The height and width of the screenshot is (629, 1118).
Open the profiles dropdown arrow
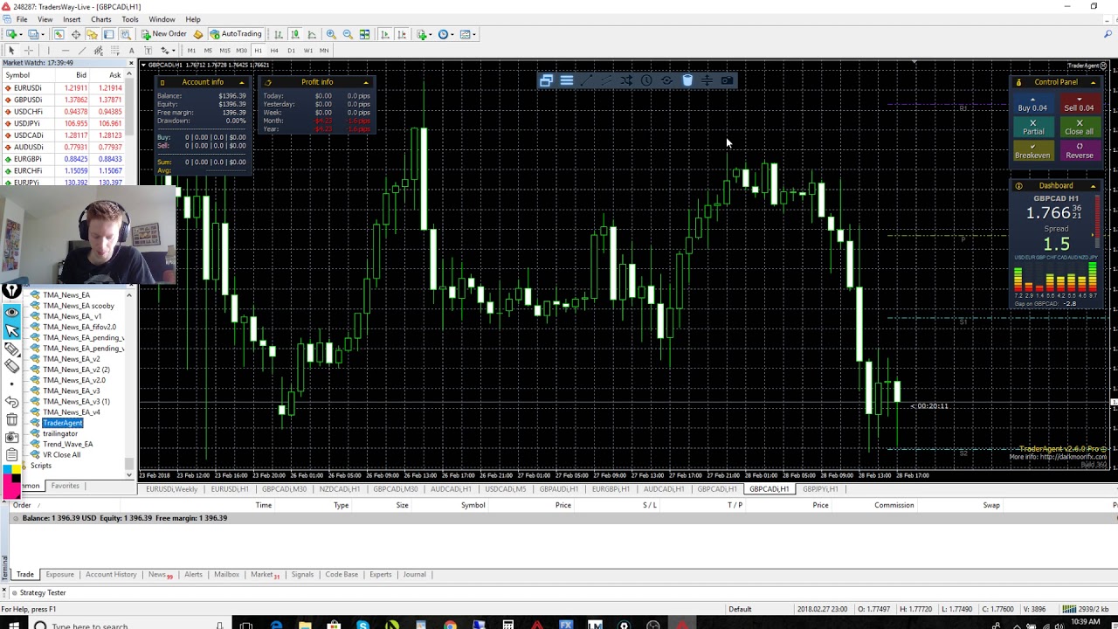[x=43, y=34]
